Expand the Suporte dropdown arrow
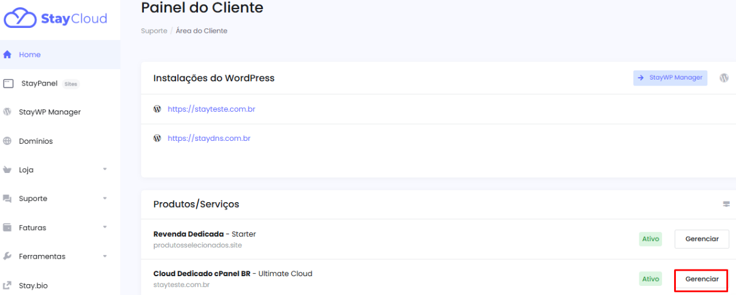This screenshot has height=295, width=736. (x=104, y=198)
